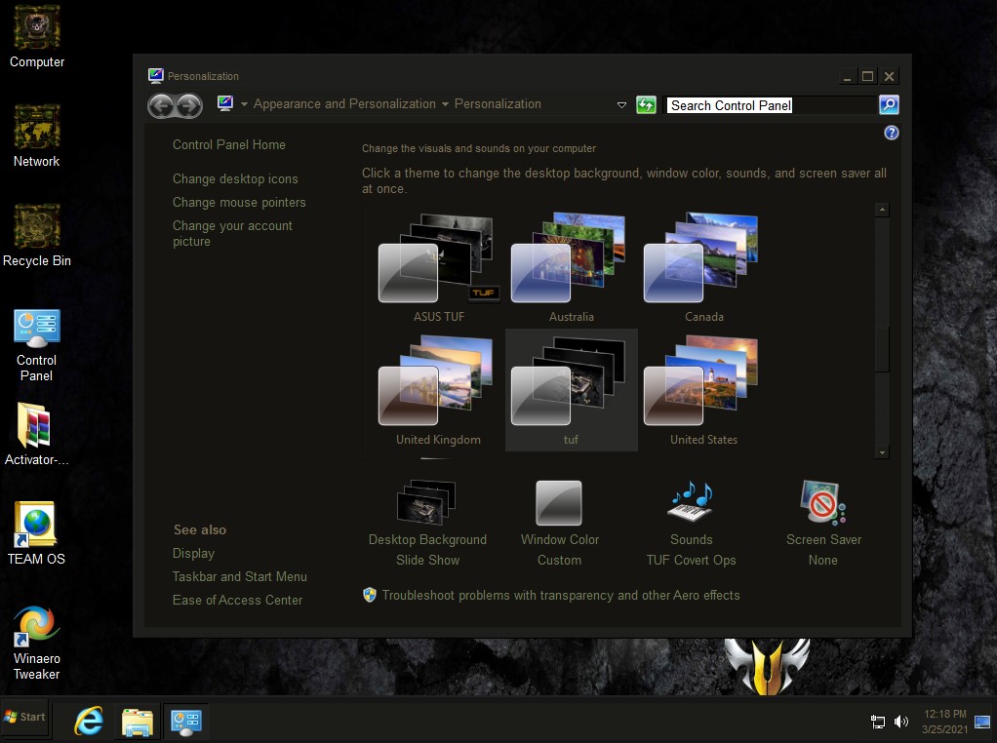Screen dimensions: 997x743
Task: Select the United Kingdom theme
Action: point(439,390)
